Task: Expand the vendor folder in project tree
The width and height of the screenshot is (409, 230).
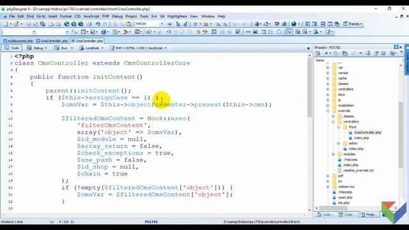Action: [328, 73]
